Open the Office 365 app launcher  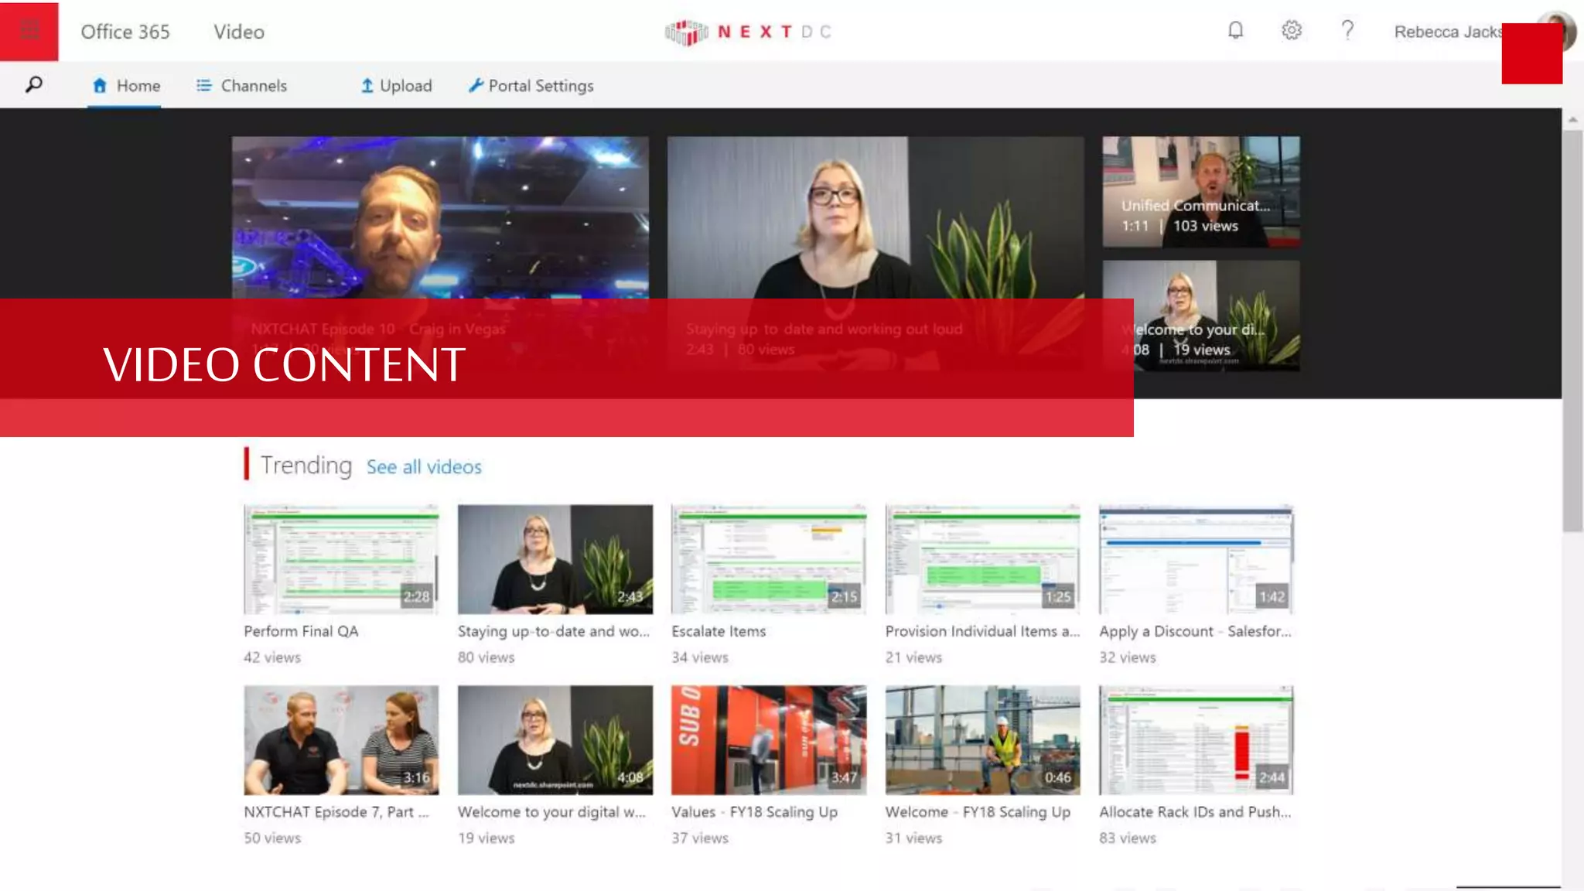pyautogui.click(x=29, y=31)
